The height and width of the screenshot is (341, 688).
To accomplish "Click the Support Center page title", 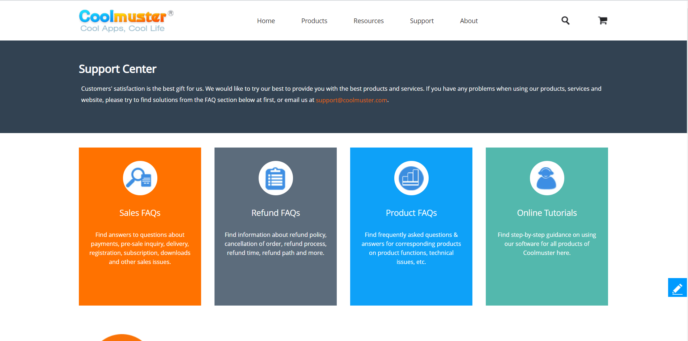I will [118, 69].
